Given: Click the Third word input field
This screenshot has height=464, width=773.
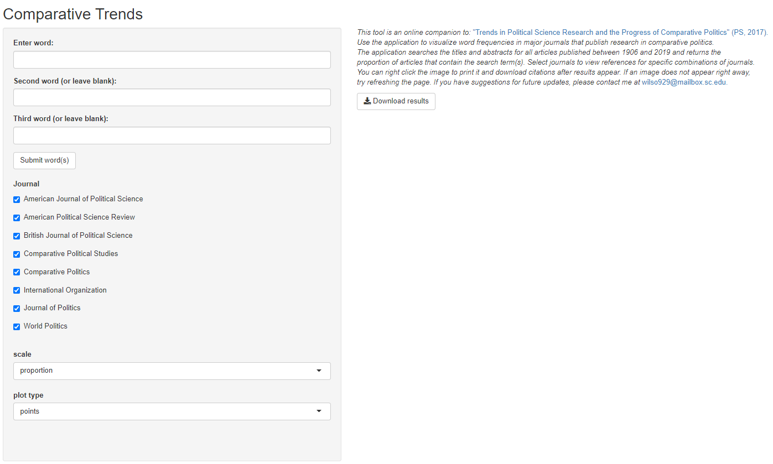Looking at the screenshot, I should (172, 135).
